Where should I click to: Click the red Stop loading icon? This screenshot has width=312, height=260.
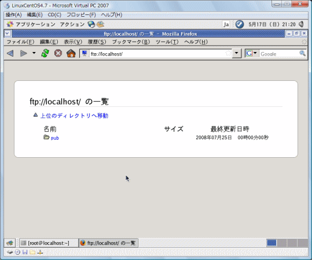(58, 53)
